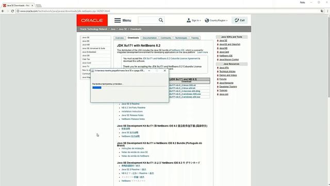Download the linux-i586.sh file
This screenshot has height=186, width=330.
(x=183, y=85)
